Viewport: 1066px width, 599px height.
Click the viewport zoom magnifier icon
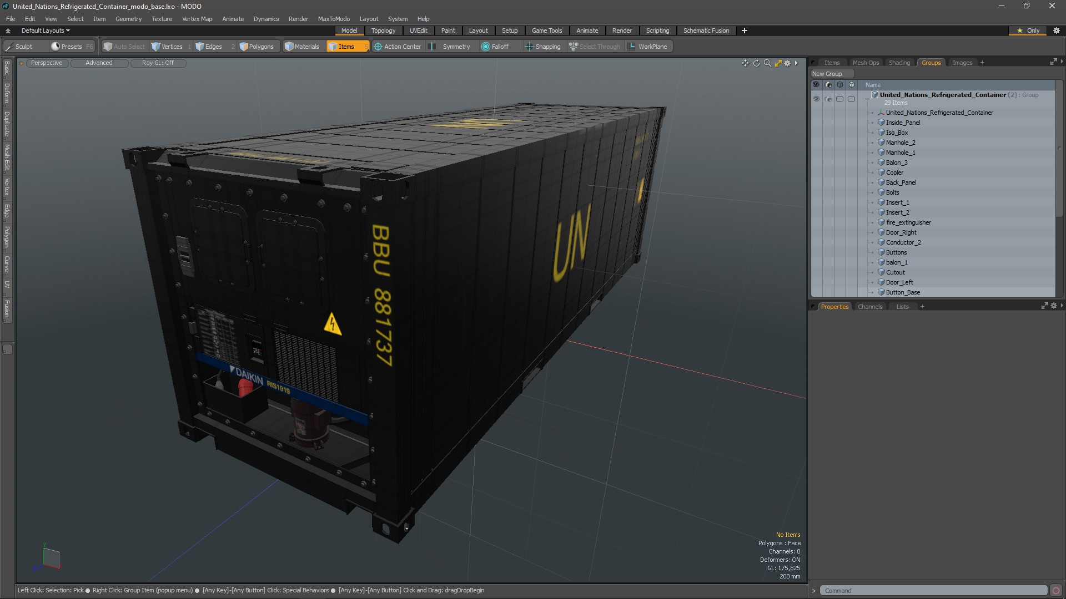(767, 63)
